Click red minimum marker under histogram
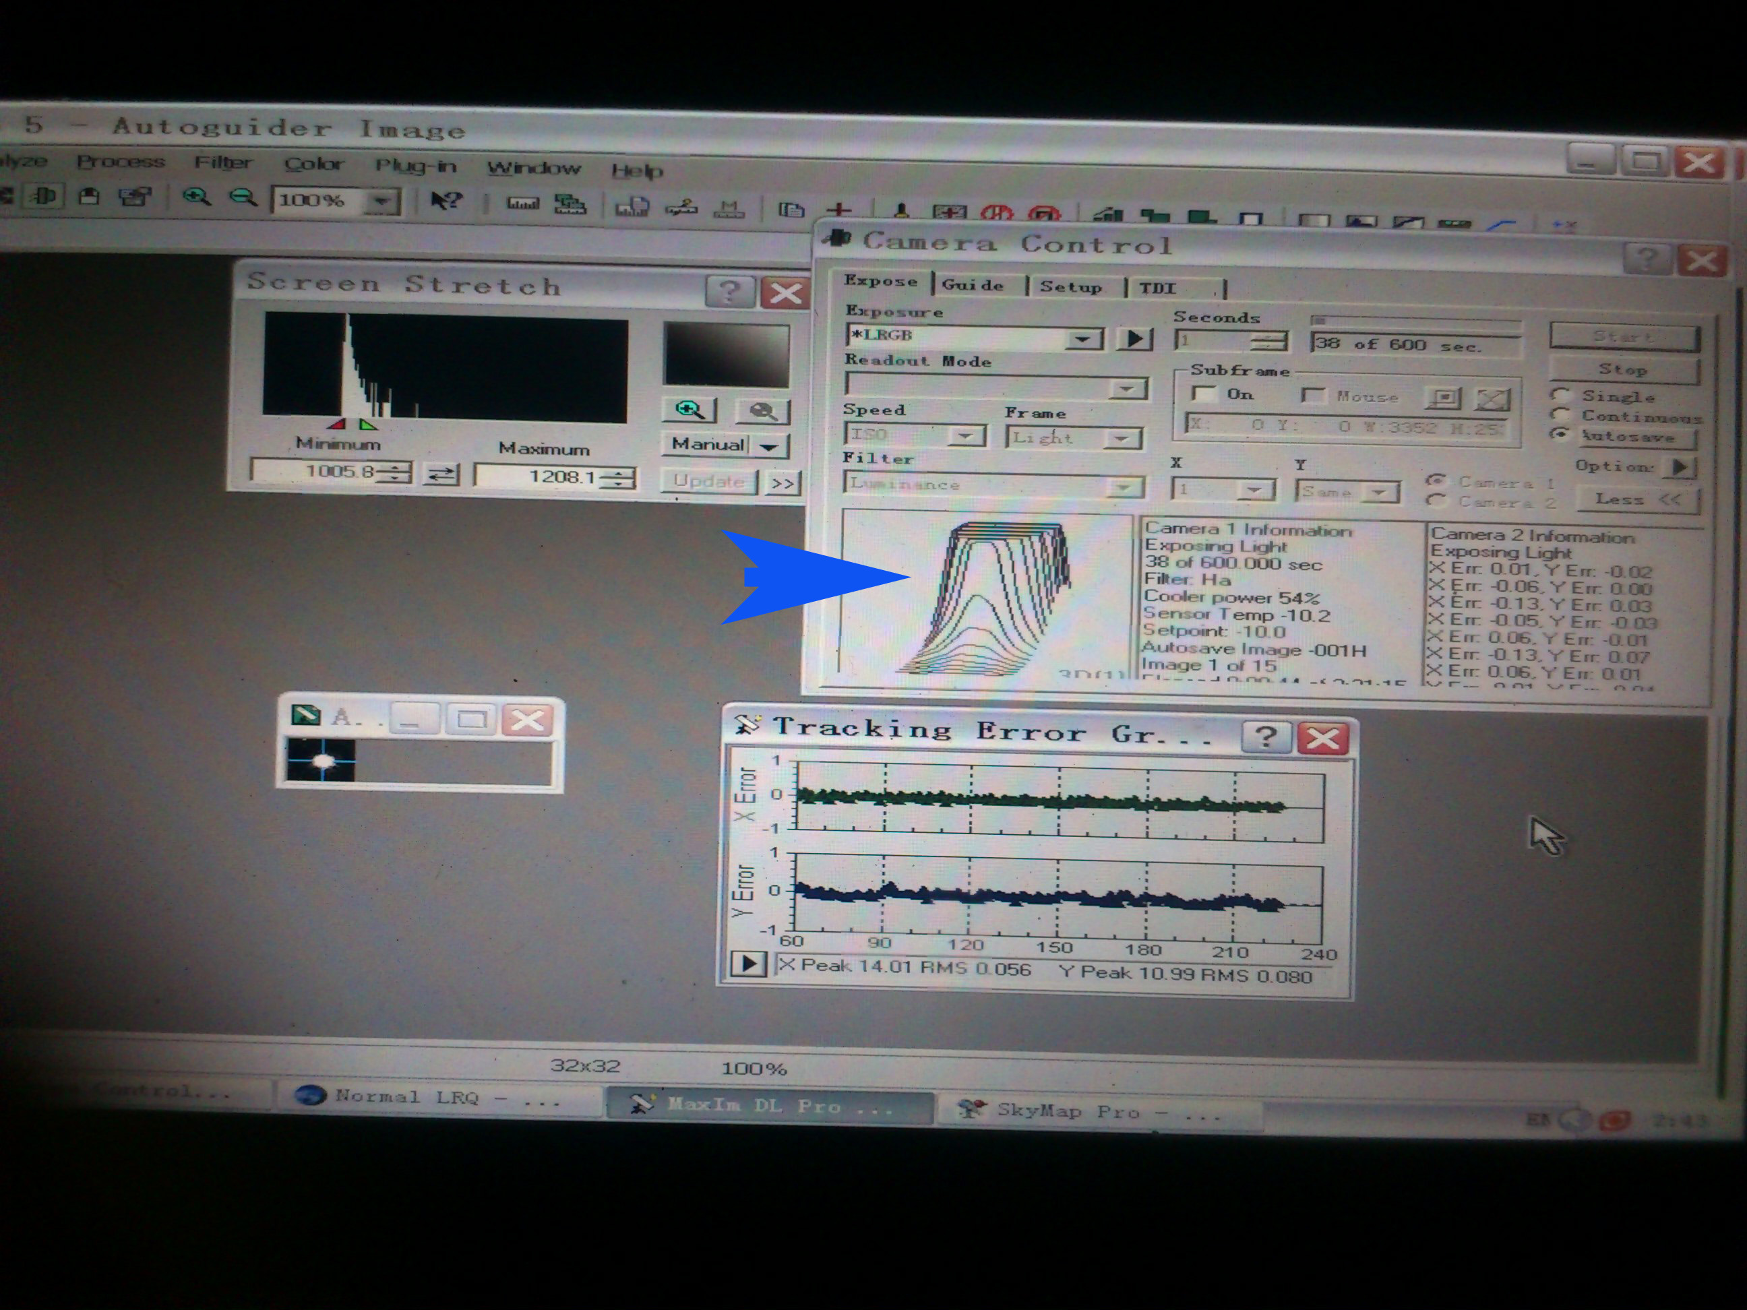The height and width of the screenshot is (1310, 1747). point(336,424)
